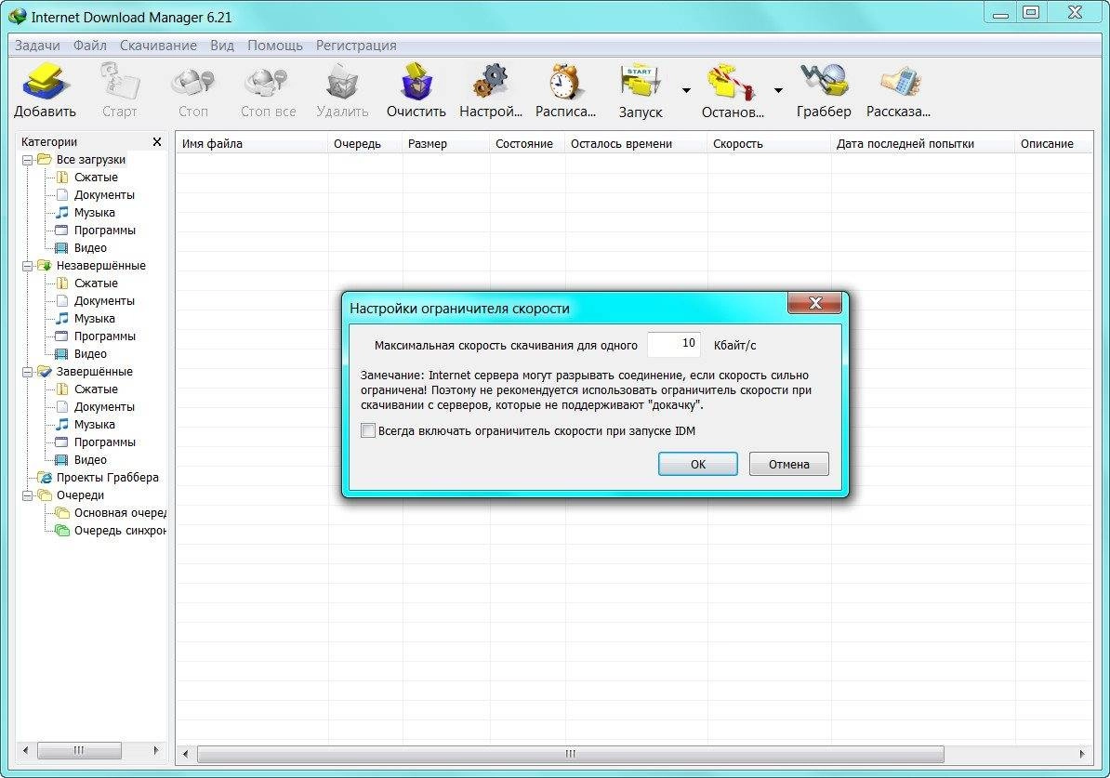Select Программы under Завершённые
This screenshot has height=778, width=1110.
click(x=105, y=442)
